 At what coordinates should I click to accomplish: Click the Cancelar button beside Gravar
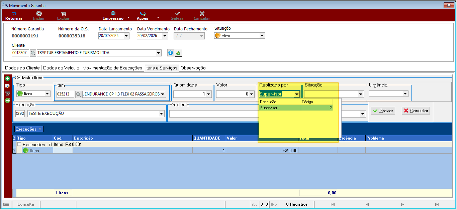click(x=416, y=111)
